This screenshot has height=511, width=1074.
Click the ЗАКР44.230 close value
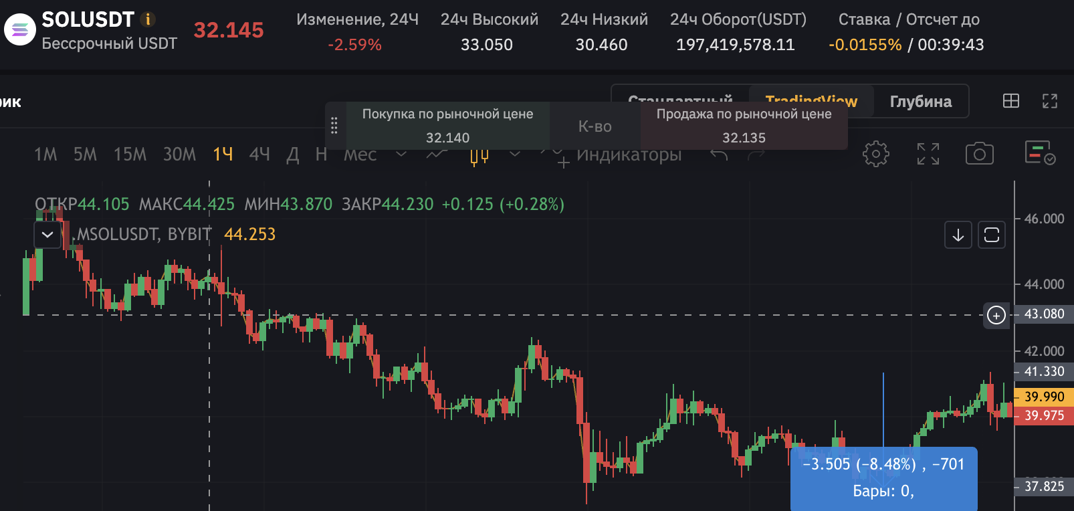coord(388,204)
